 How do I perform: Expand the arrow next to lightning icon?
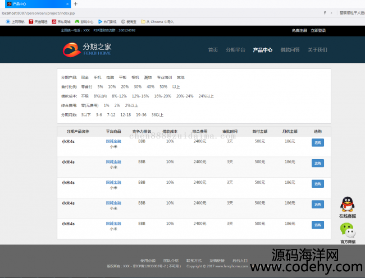click(x=331, y=13)
